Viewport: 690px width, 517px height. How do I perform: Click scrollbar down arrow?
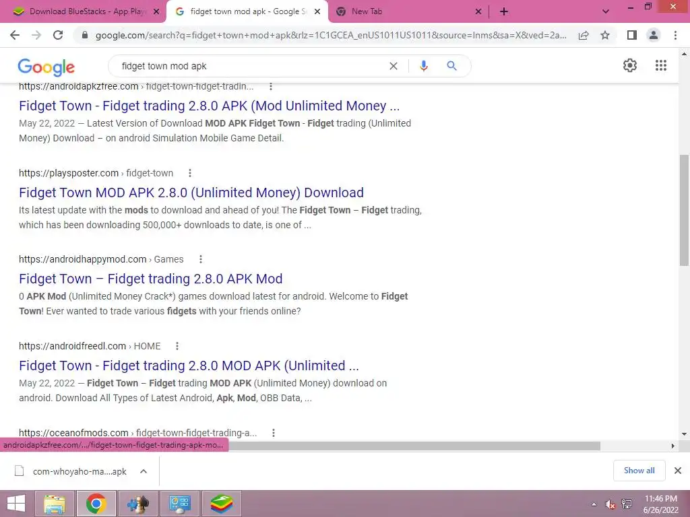coord(684,434)
